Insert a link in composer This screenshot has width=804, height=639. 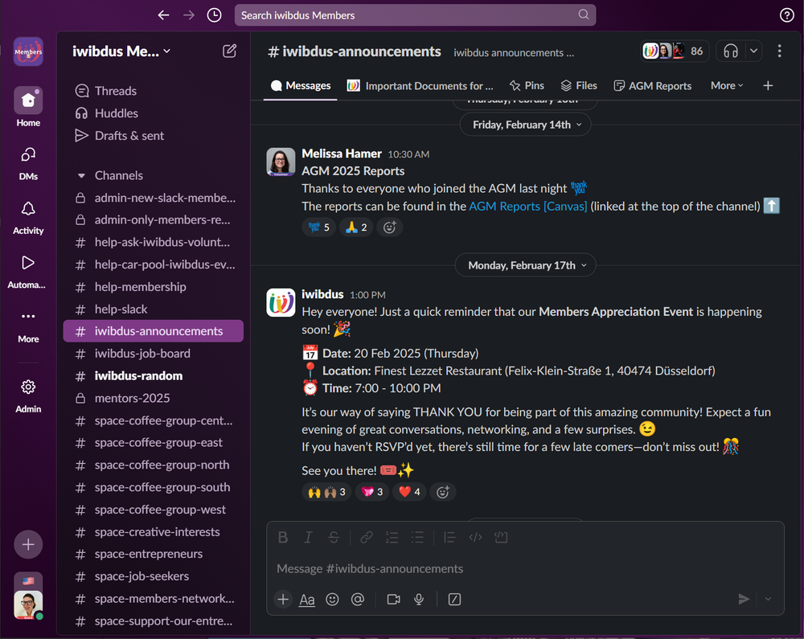(x=366, y=537)
